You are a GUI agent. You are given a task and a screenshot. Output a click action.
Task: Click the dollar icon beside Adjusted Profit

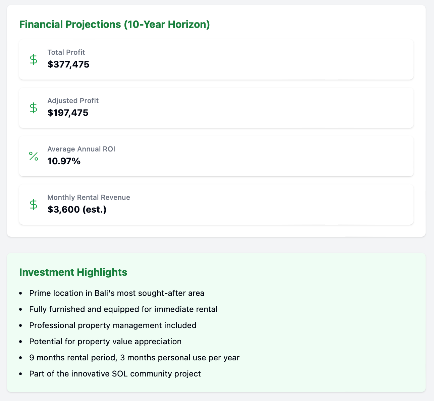click(34, 108)
